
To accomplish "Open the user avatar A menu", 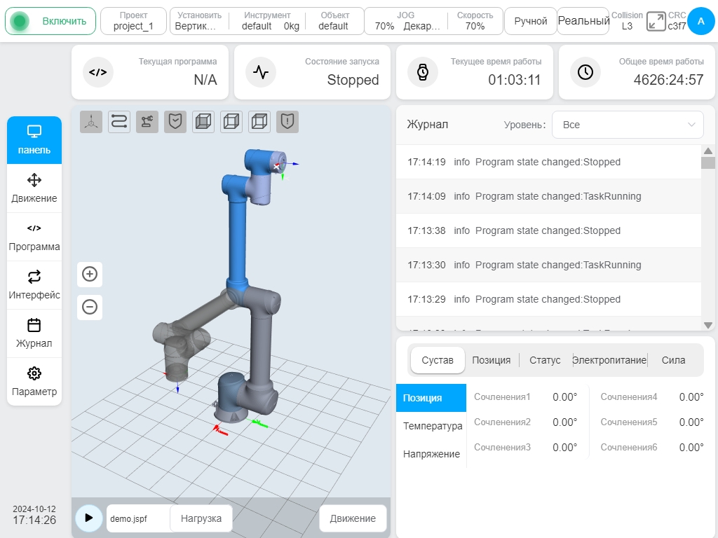I will 700,21.
